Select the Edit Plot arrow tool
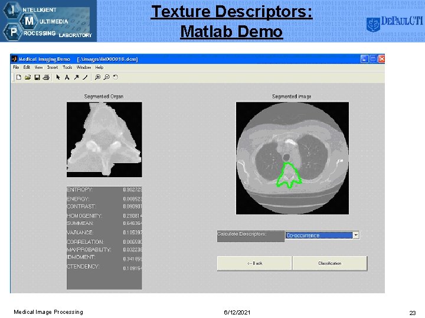This screenshot has height=318, width=425. coord(58,77)
